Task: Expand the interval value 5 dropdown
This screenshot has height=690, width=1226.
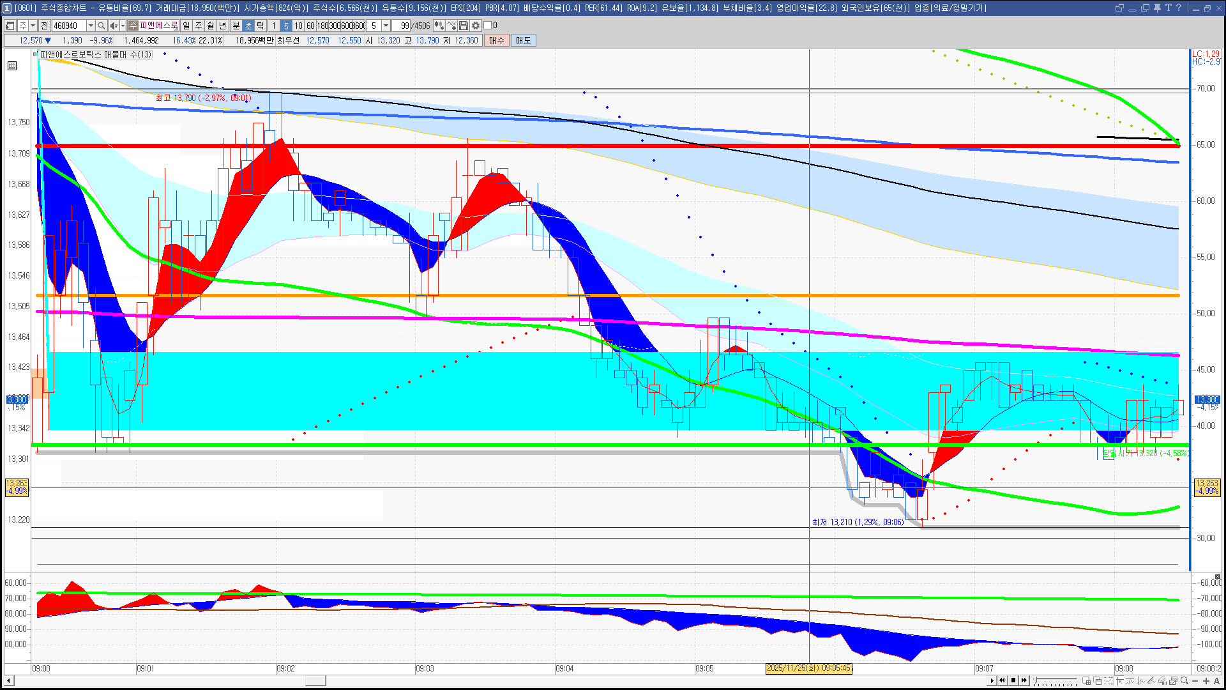Action: (x=386, y=26)
